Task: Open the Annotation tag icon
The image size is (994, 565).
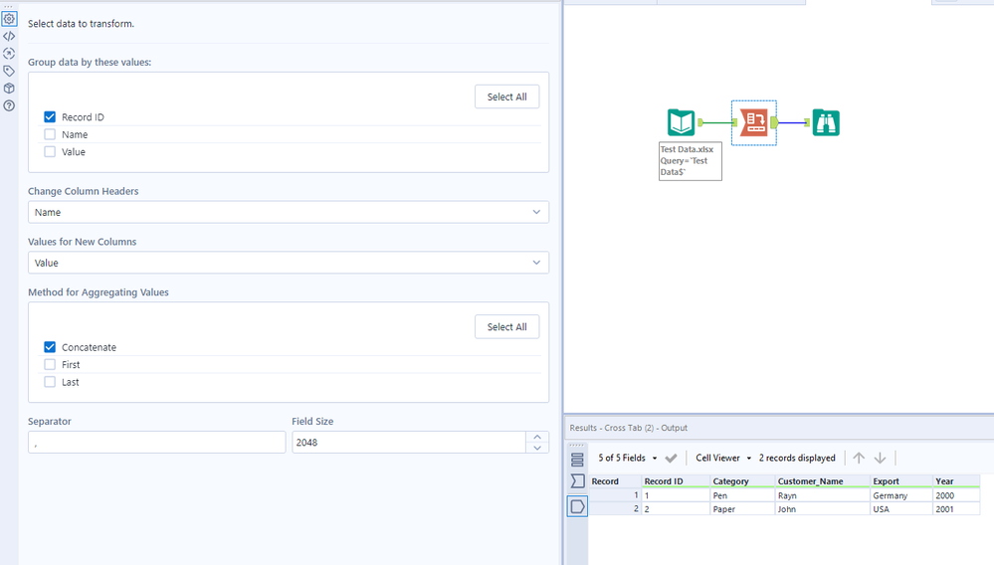Action: click(x=9, y=71)
